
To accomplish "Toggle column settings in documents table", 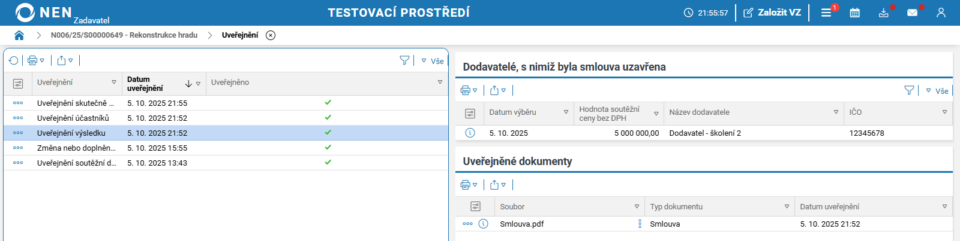I will pyautogui.click(x=475, y=206).
